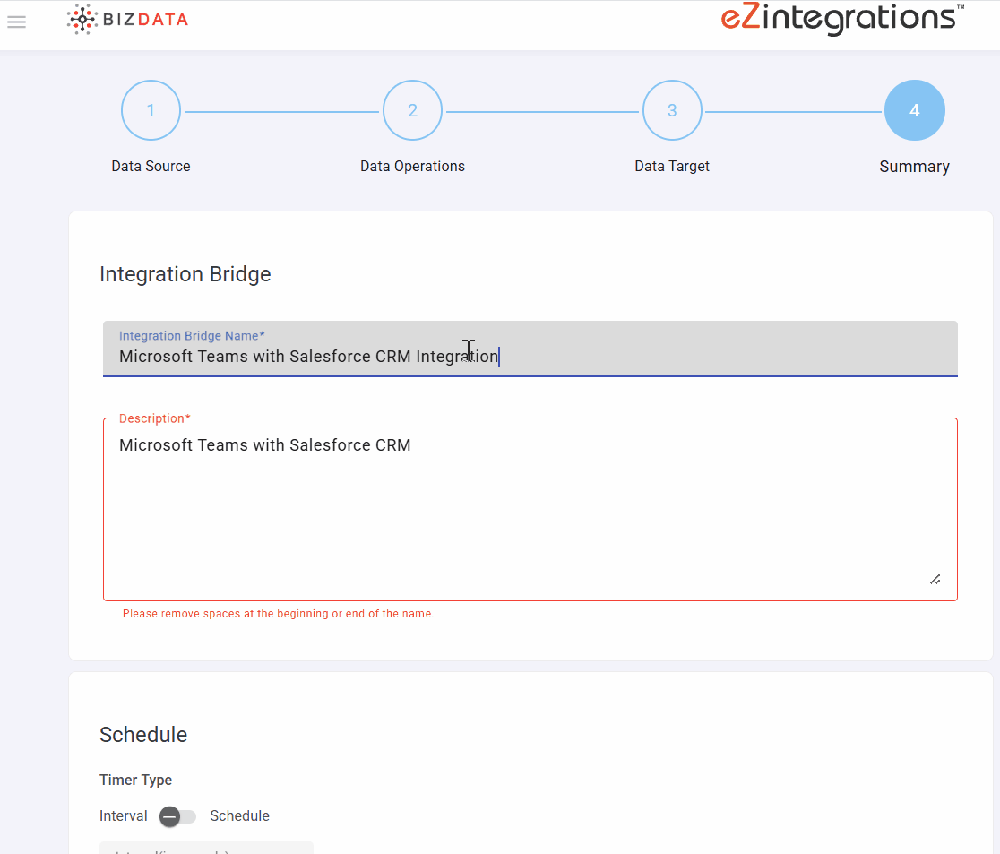Click the BizData logo
This screenshot has width=1000, height=854.
tap(127, 20)
